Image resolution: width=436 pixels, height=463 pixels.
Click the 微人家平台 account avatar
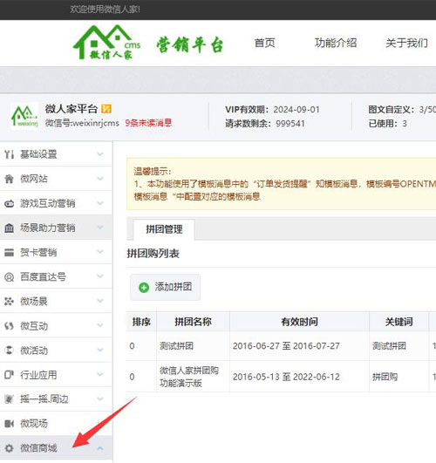point(24,116)
